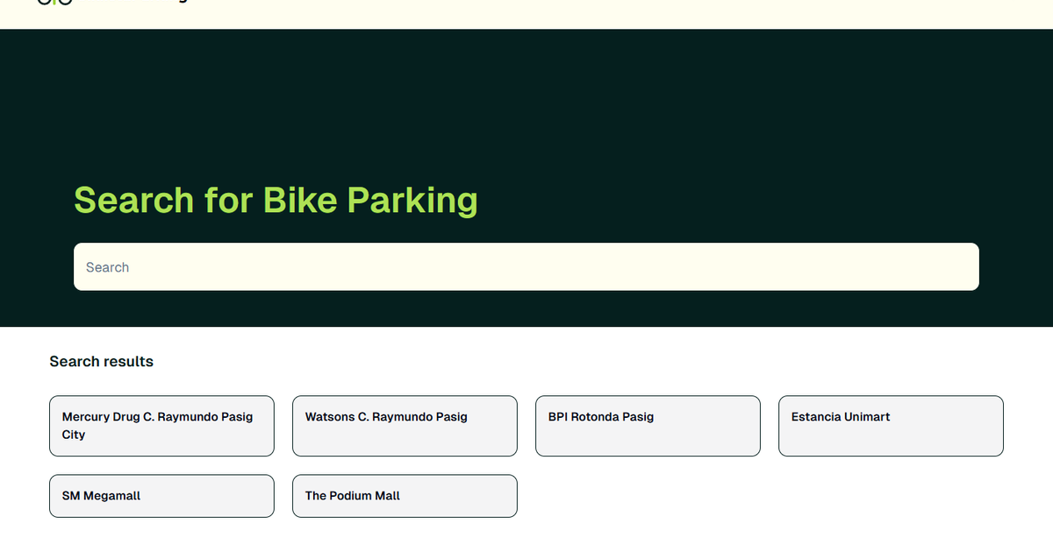Screen dimensions: 1053x552
Task: Click the 'Search' placeholder text
Action: tap(107, 267)
